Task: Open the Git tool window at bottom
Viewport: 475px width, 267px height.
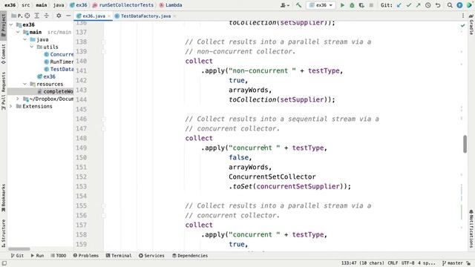Action: [x=17, y=255]
